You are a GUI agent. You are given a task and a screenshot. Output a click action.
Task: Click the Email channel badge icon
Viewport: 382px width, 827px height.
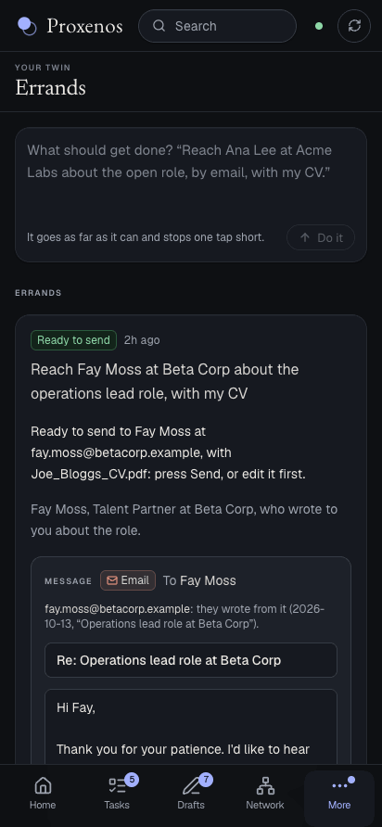[x=112, y=580]
